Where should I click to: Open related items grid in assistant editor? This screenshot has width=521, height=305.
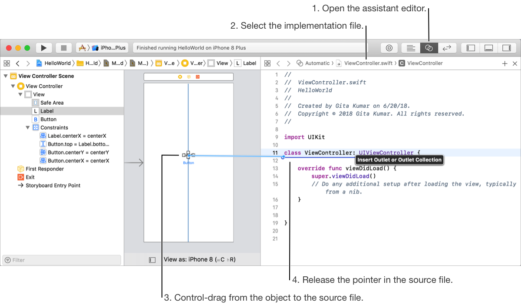click(x=267, y=63)
